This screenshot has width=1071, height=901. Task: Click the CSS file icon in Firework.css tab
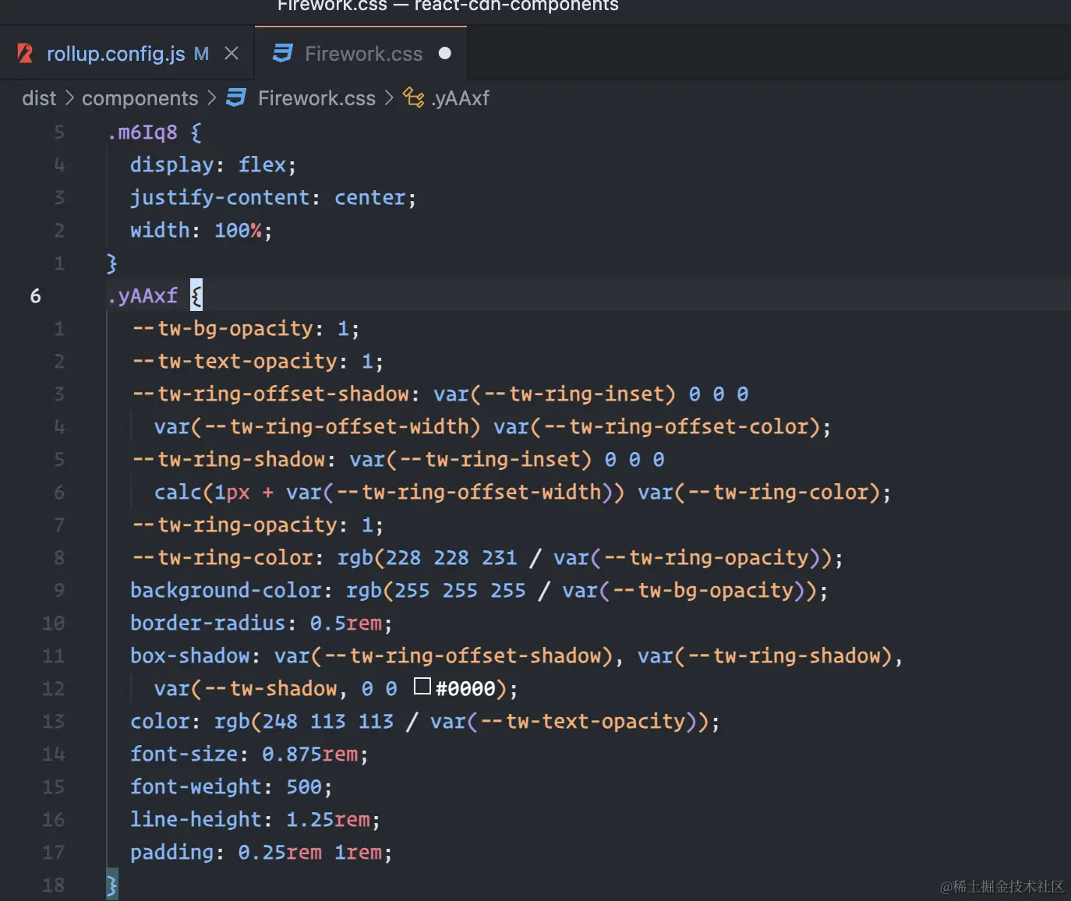tap(282, 53)
